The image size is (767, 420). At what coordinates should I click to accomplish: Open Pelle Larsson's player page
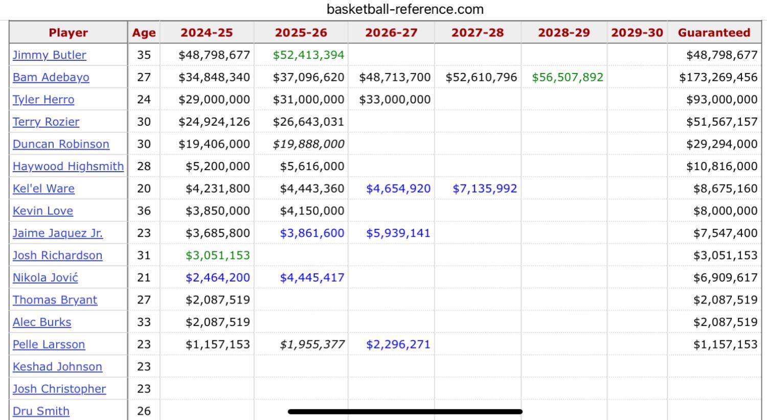click(49, 344)
